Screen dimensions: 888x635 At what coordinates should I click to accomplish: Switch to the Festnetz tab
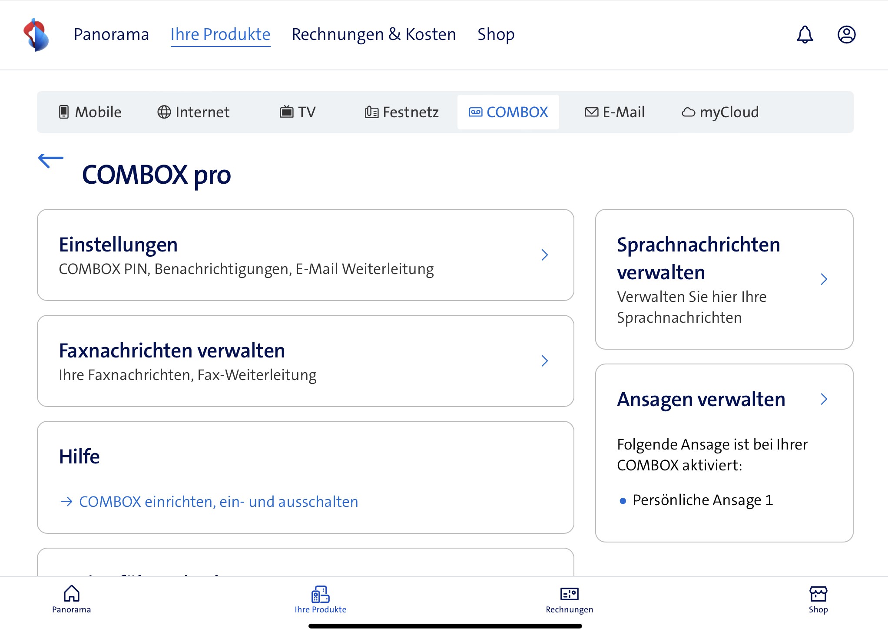[x=402, y=112]
